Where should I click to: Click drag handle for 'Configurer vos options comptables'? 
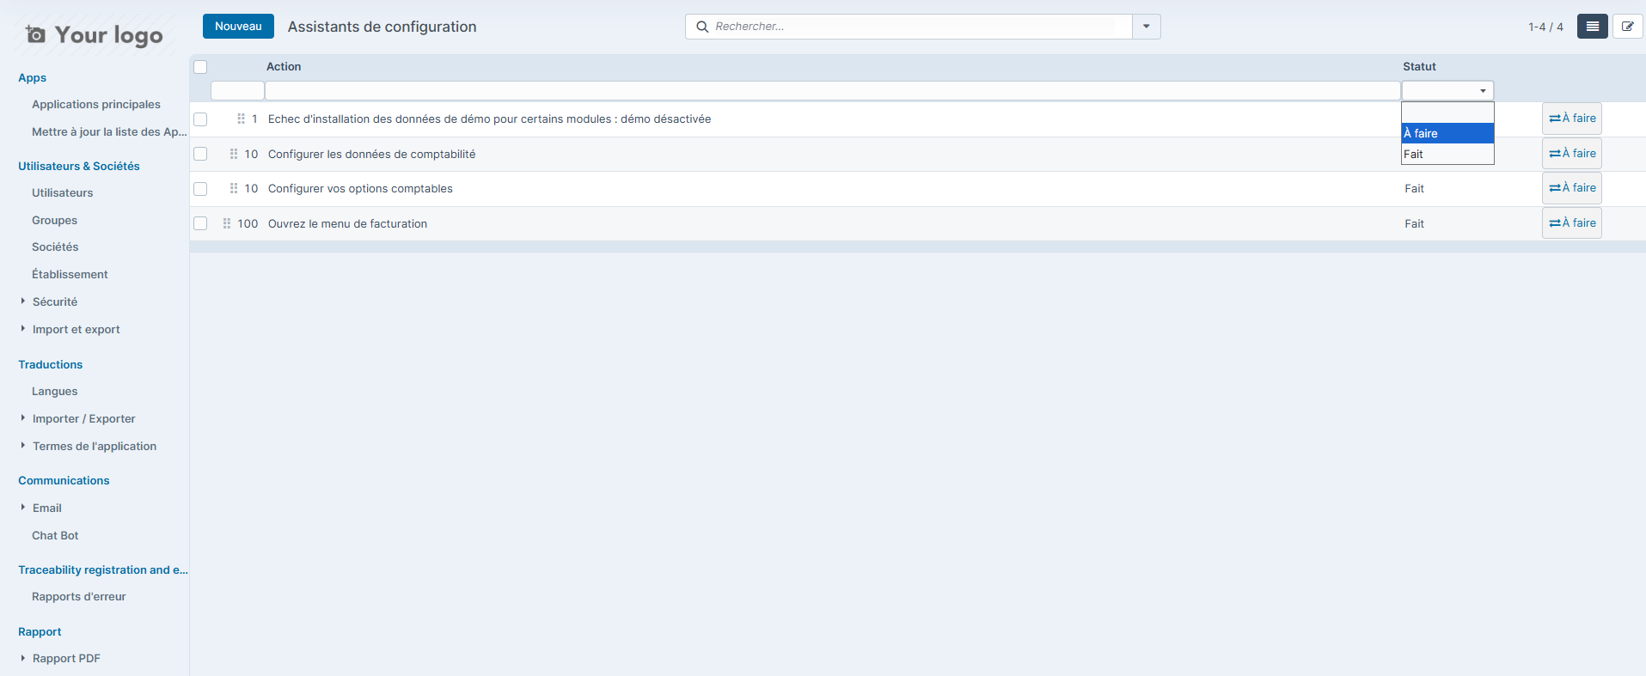point(234,188)
